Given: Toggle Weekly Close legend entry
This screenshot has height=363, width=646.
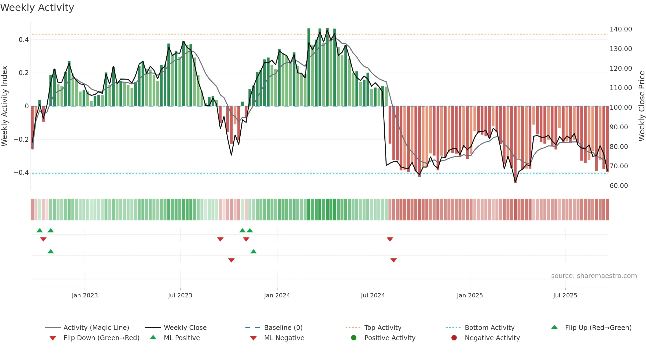Looking at the screenshot, I should [x=176, y=328].
